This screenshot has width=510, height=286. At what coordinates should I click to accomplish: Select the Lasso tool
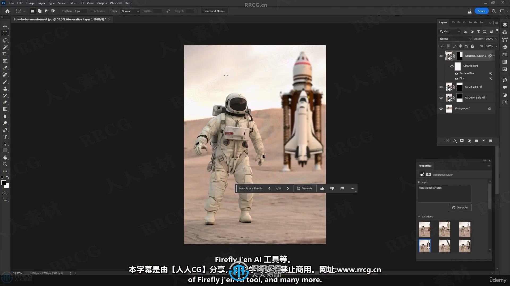pos(5,40)
